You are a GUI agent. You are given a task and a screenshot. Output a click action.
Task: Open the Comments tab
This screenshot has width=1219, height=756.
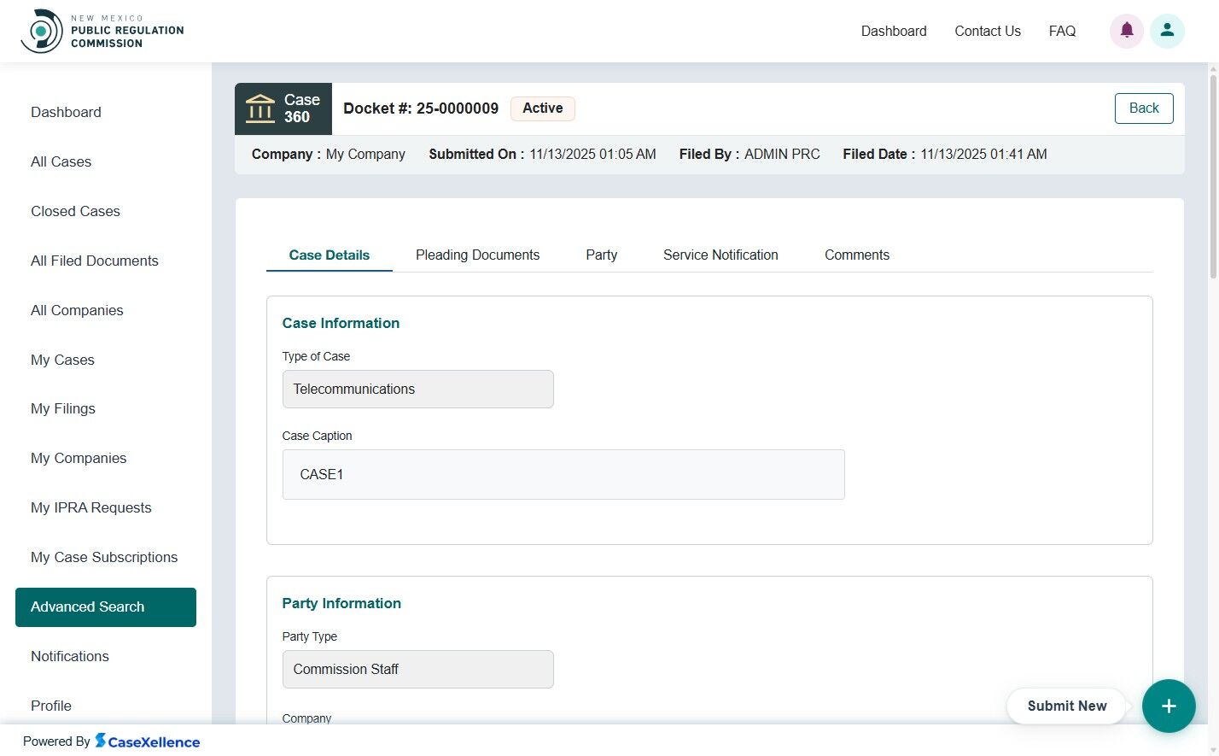coord(857,255)
